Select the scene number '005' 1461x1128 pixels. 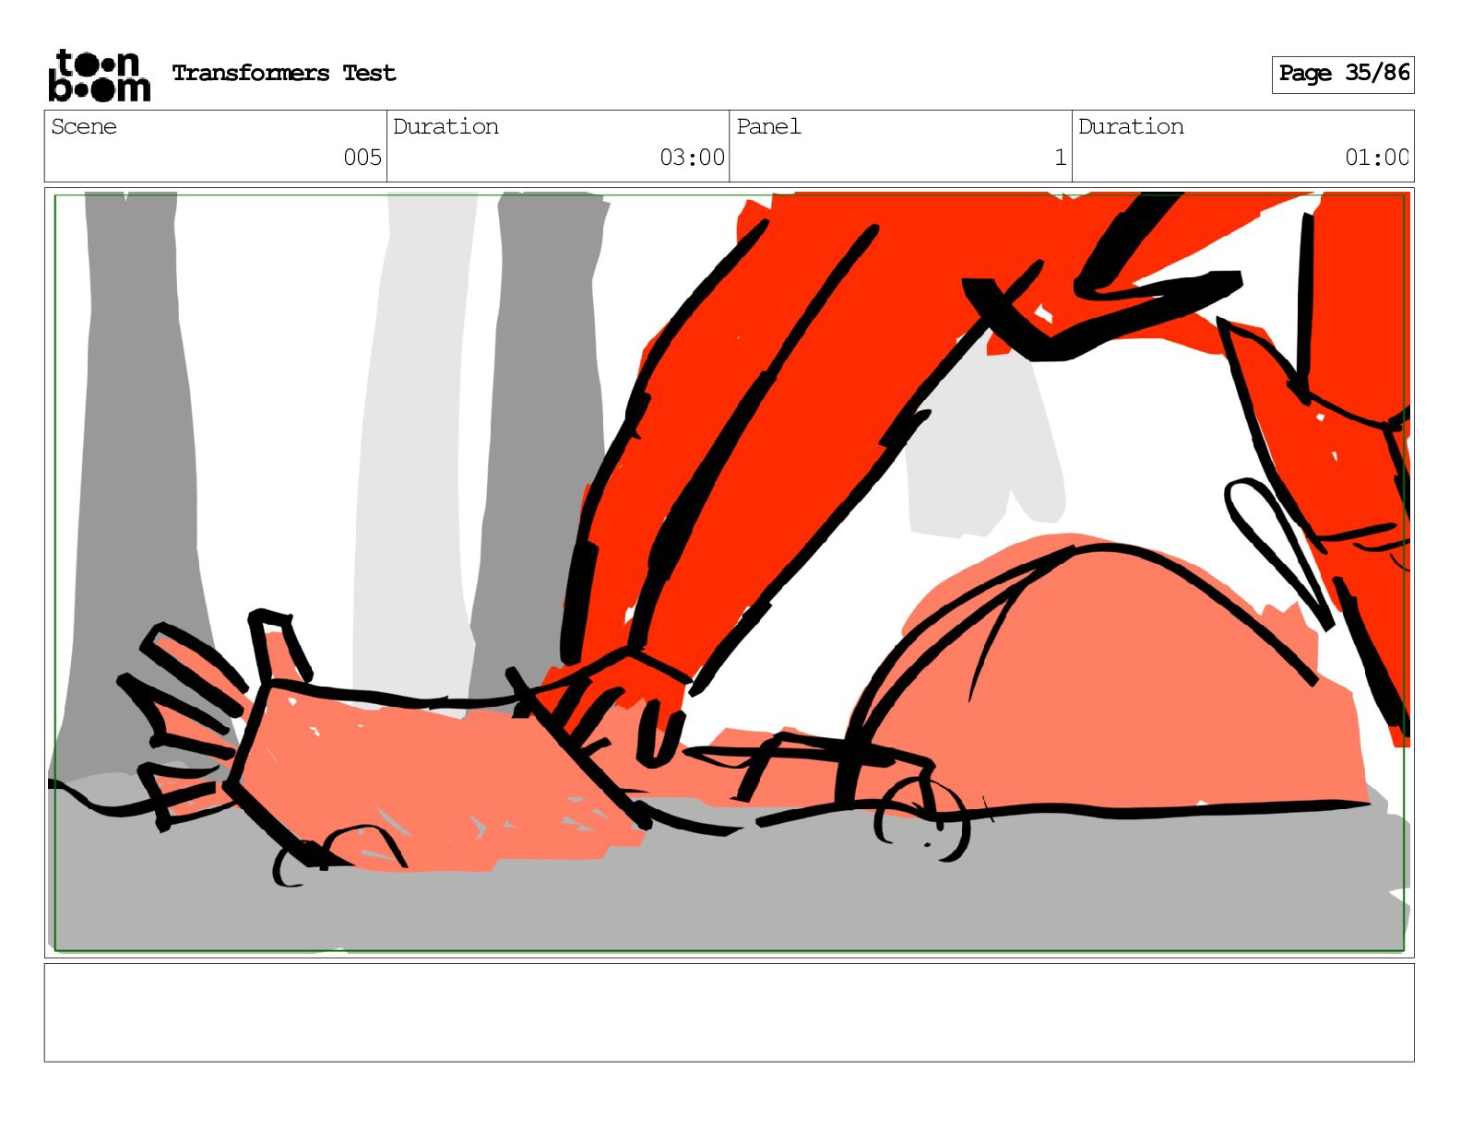coord(362,158)
